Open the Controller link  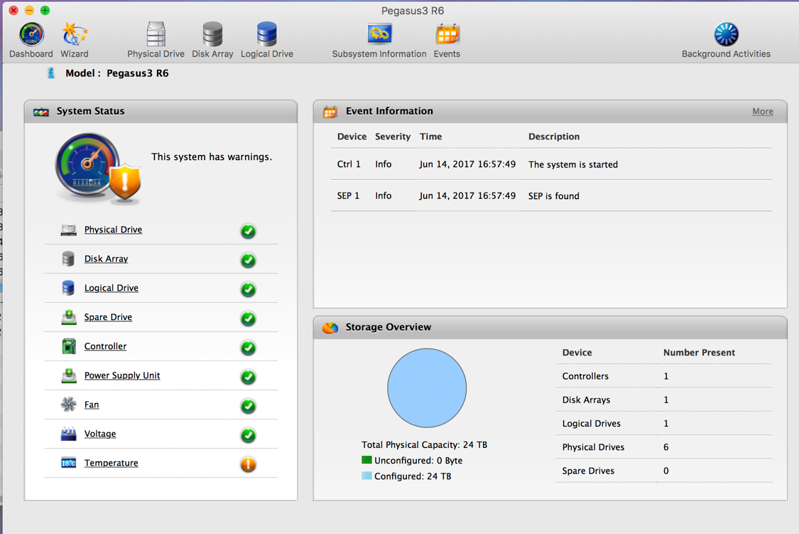click(106, 346)
